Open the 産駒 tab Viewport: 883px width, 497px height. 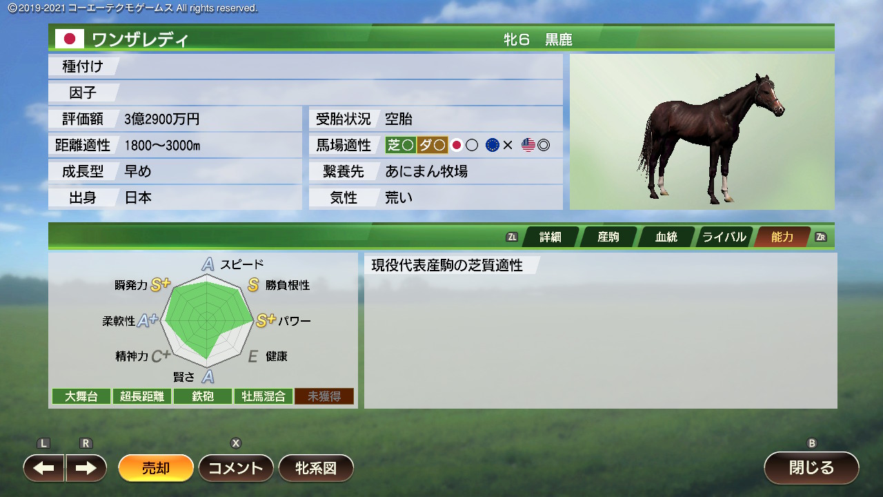pyautogui.click(x=608, y=237)
